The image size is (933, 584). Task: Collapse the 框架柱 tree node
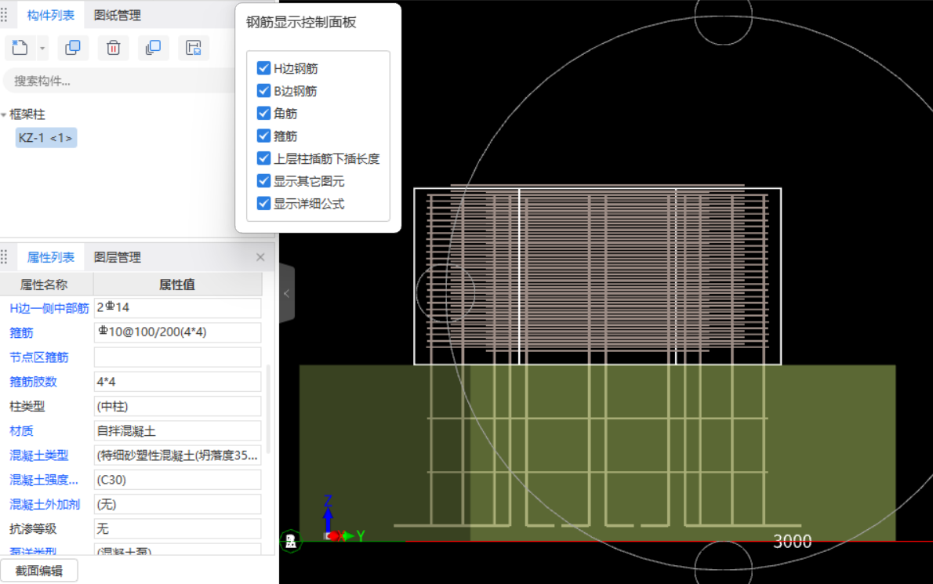4,114
